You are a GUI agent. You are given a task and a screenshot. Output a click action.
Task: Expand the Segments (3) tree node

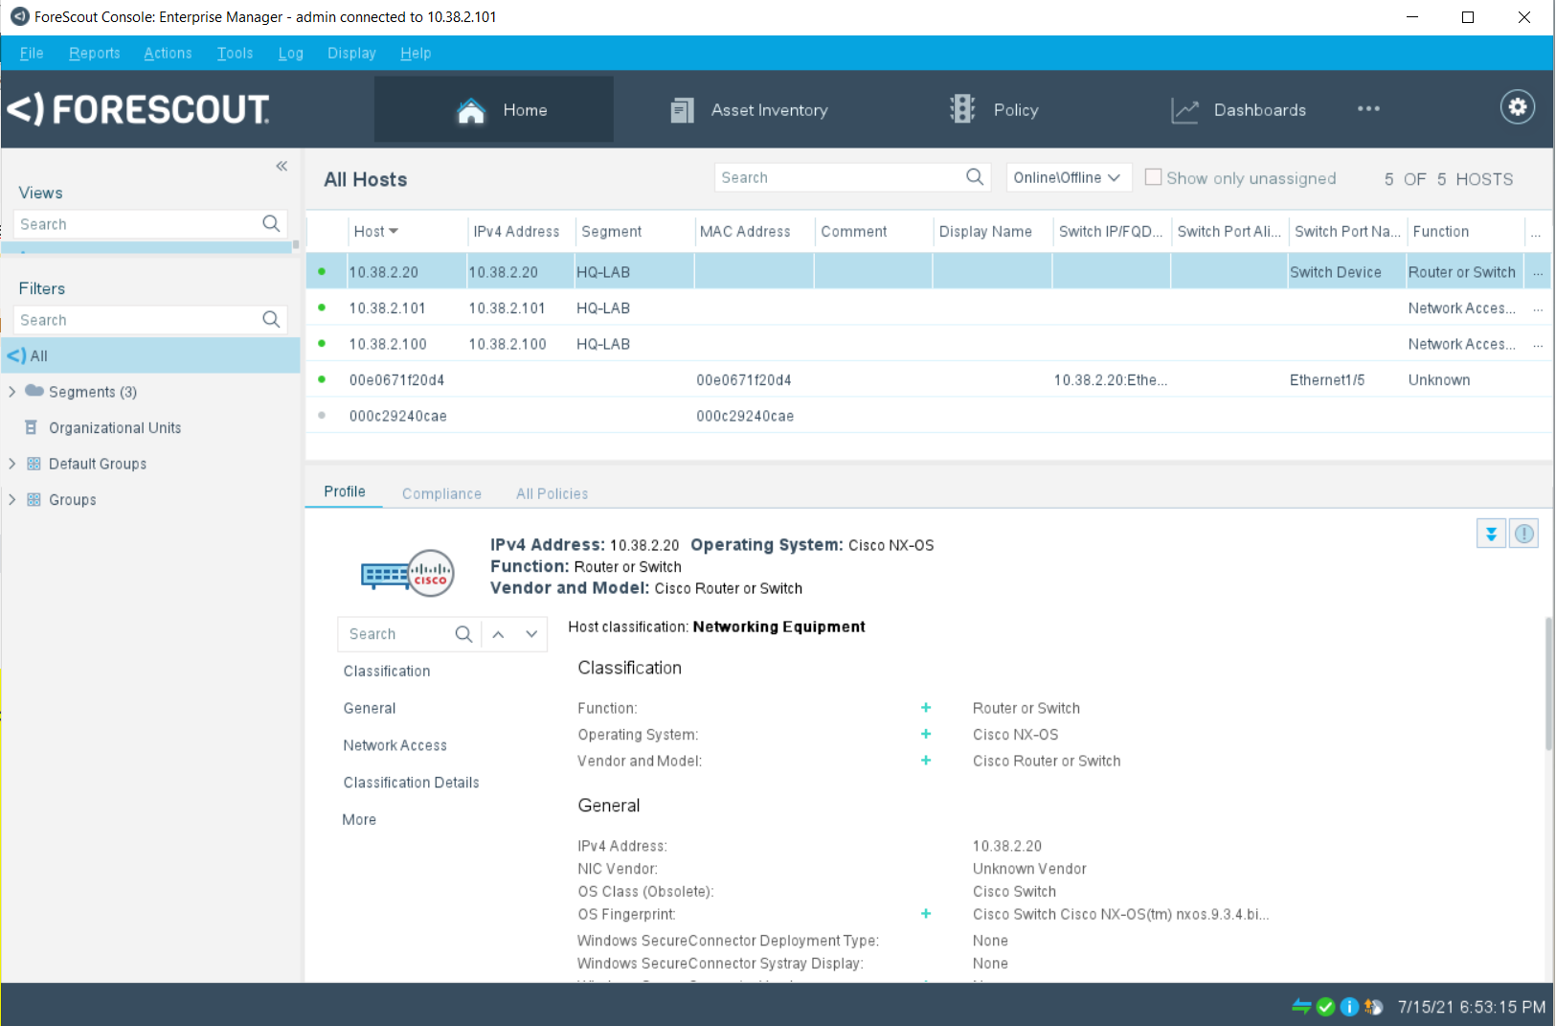12,392
